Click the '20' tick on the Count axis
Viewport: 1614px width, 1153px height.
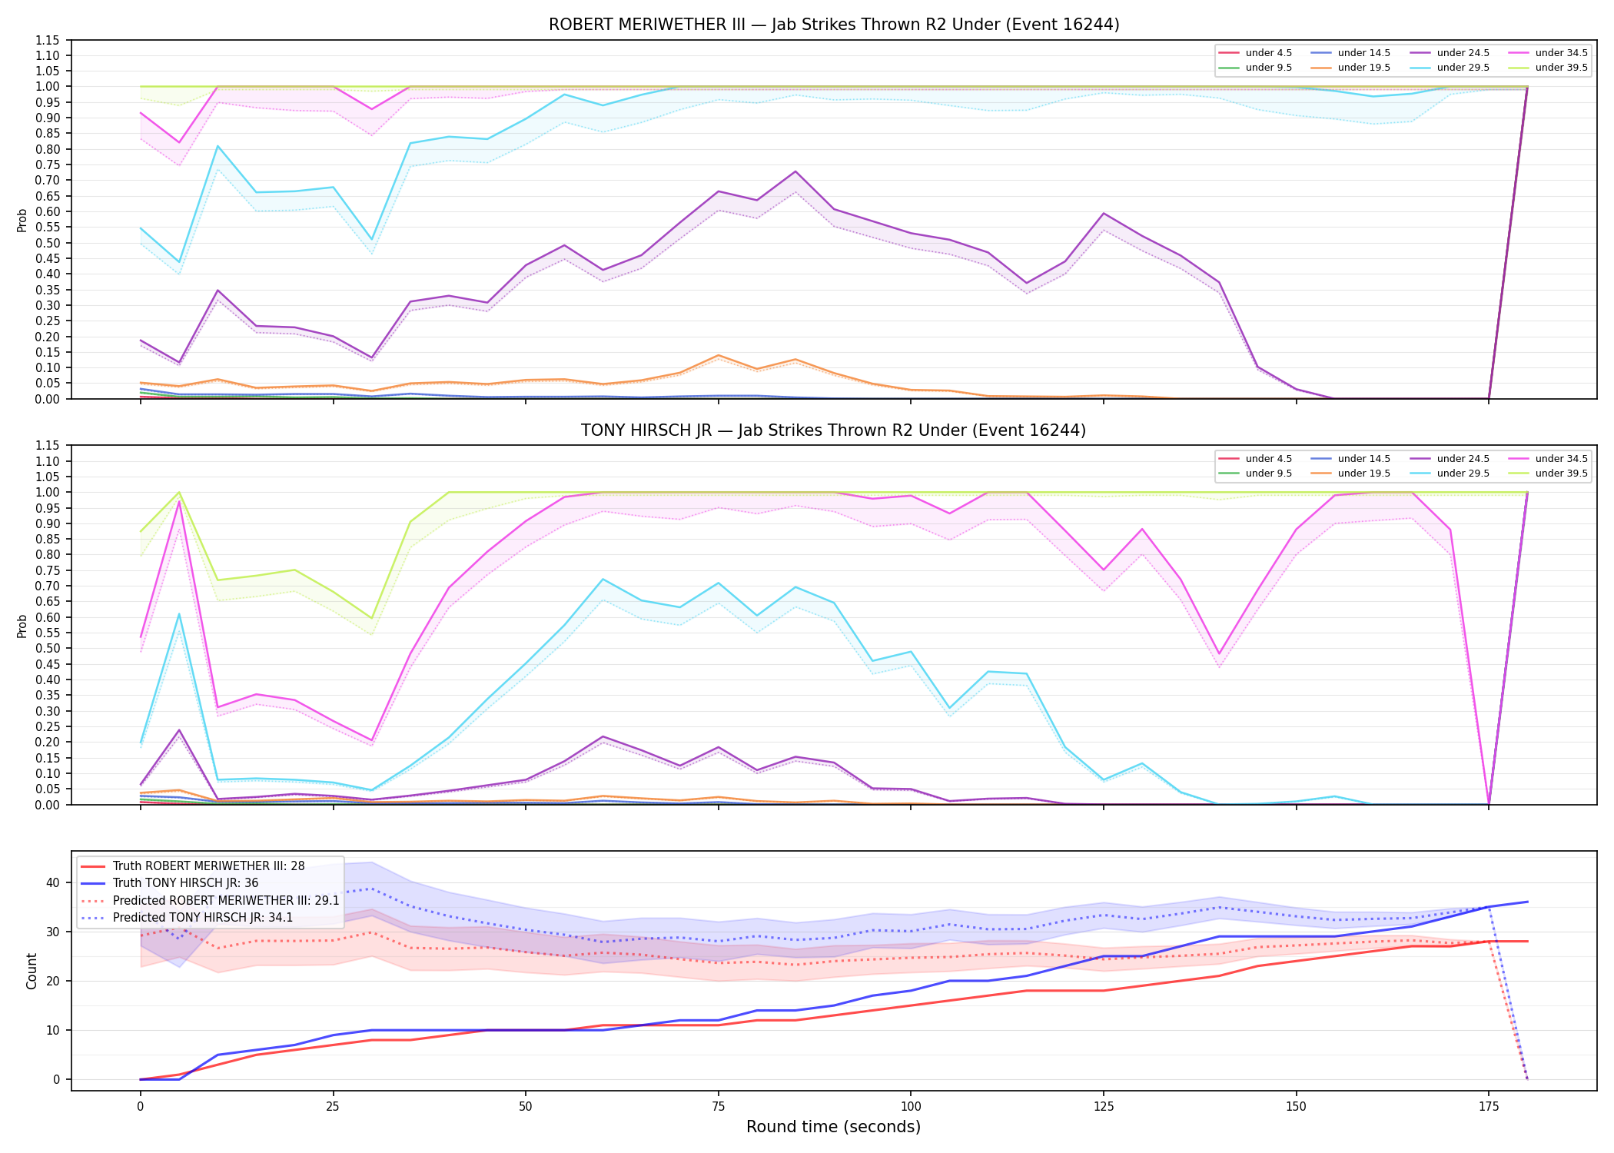[52, 981]
